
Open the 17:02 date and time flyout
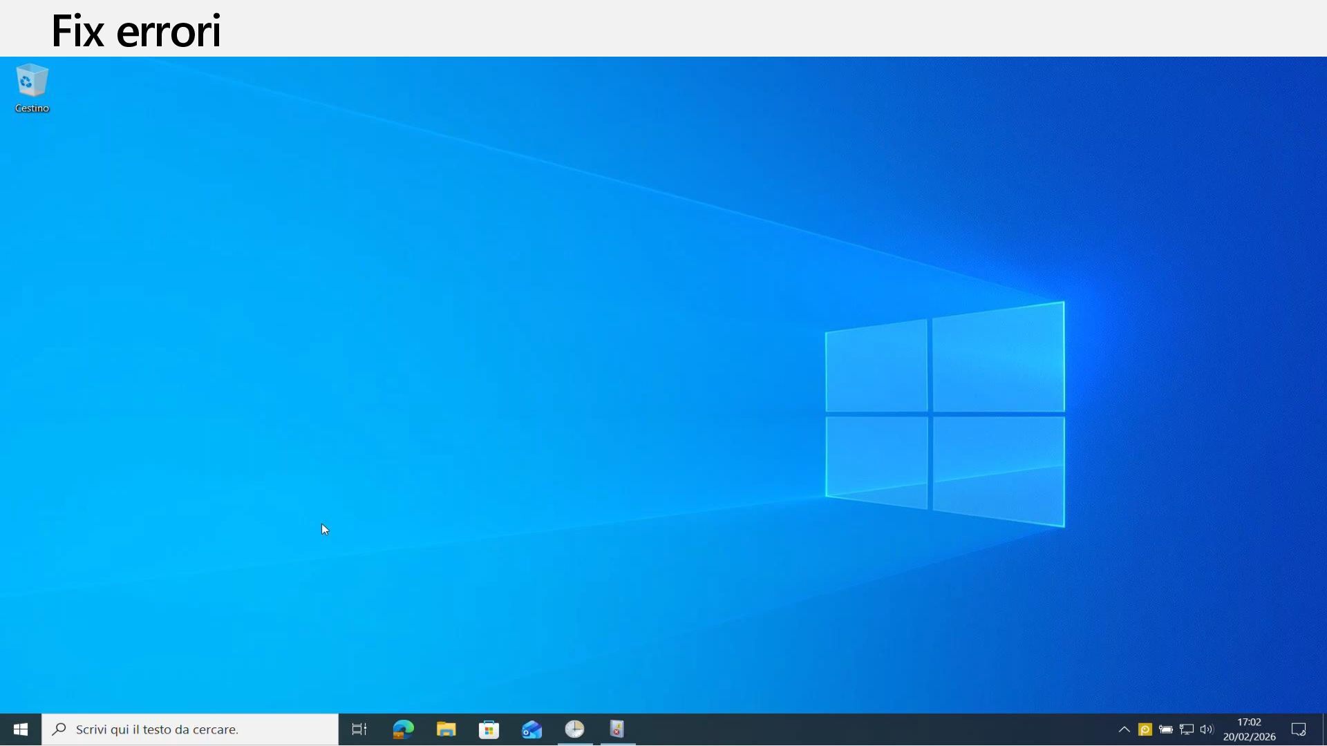[x=1249, y=729]
